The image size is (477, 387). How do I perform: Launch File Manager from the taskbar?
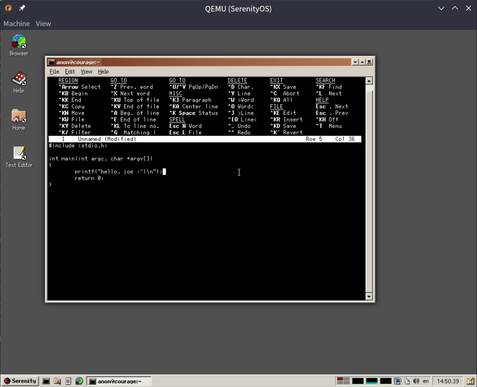[57, 381]
